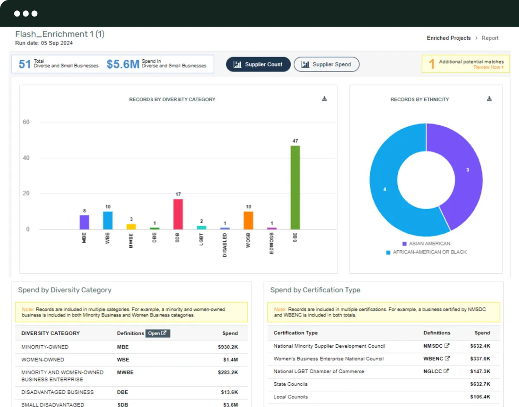Screen dimensions: 519x407
Task: Select the Report breadcrumb item
Action: [x=490, y=38]
